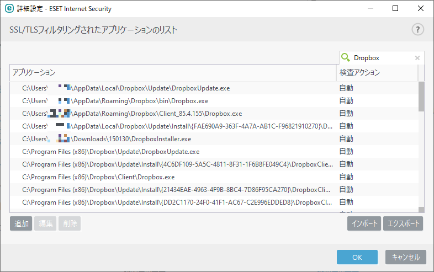Click the scrollbar down arrow at list bottom
434x272 pixels.
coord(421,210)
